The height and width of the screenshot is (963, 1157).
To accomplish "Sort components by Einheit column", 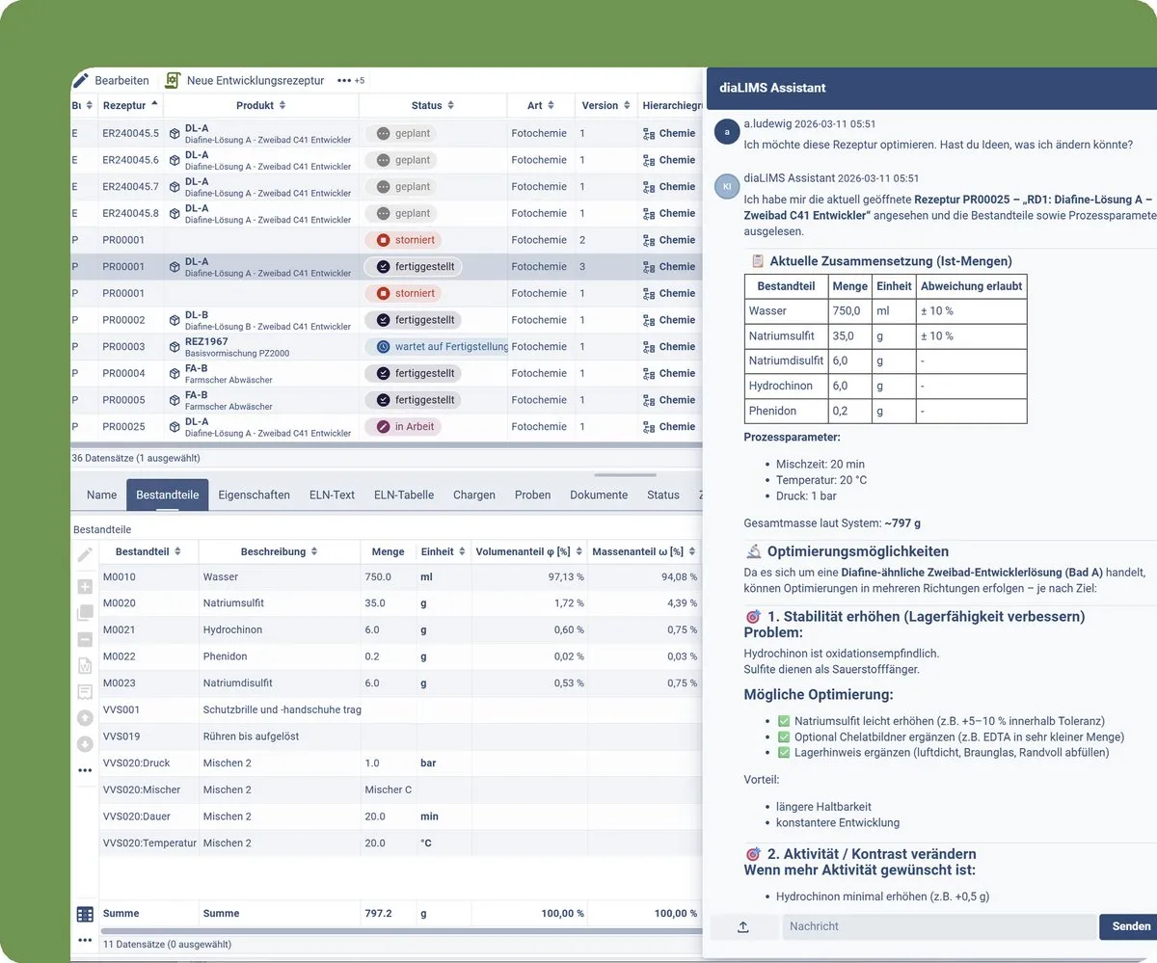I will [x=462, y=552].
